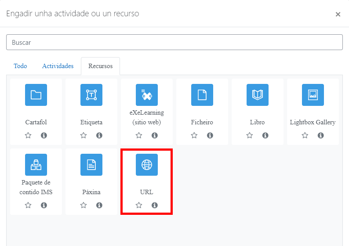Switch to the Actividades tab
349x246 pixels.
point(58,66)
